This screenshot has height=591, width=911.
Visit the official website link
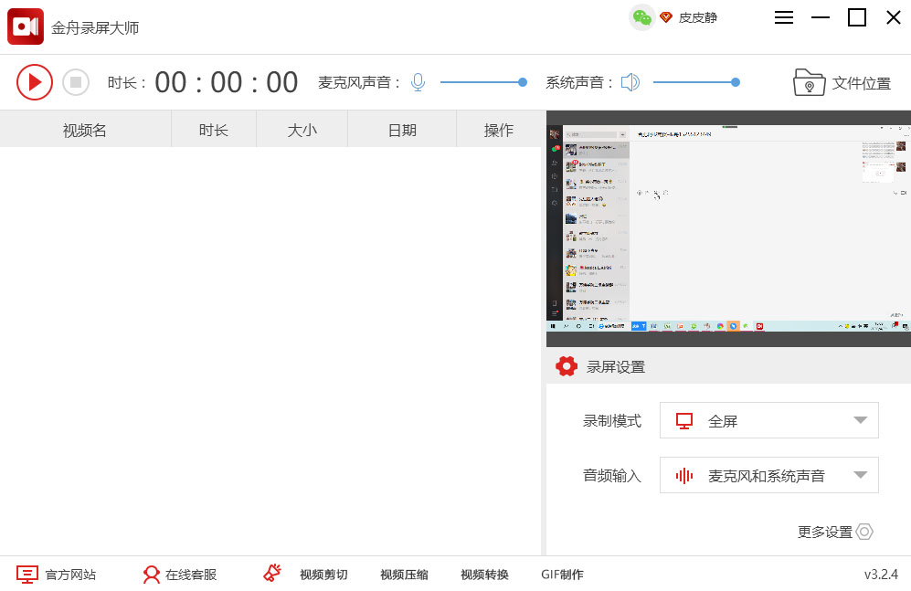[x=57, y=575]
